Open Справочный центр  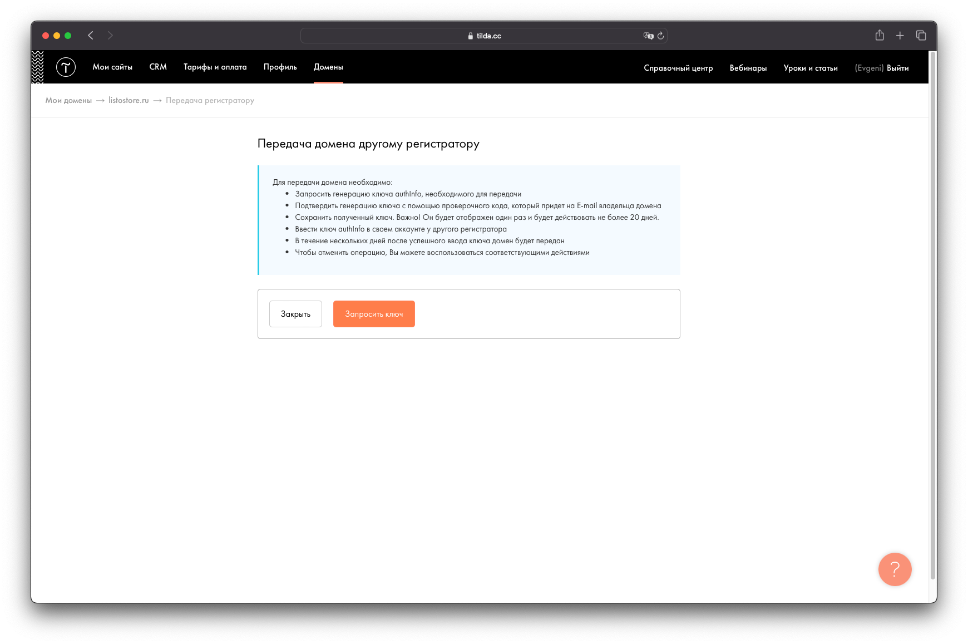(678, 68)
